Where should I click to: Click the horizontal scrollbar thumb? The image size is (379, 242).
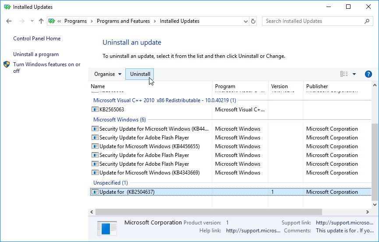[209, 212]
